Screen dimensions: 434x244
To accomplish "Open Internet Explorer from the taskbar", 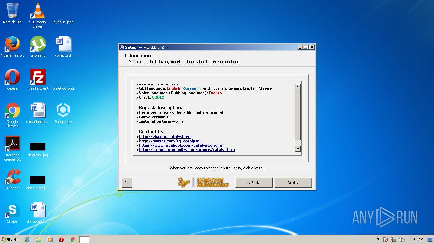I will coord(27,240).
